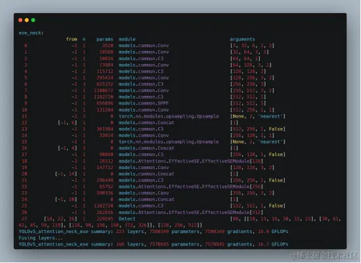Click EffectiveSEModule[128] entry in row 18
The width and height of the screenshot is (361, 263).
pos(191,161)
